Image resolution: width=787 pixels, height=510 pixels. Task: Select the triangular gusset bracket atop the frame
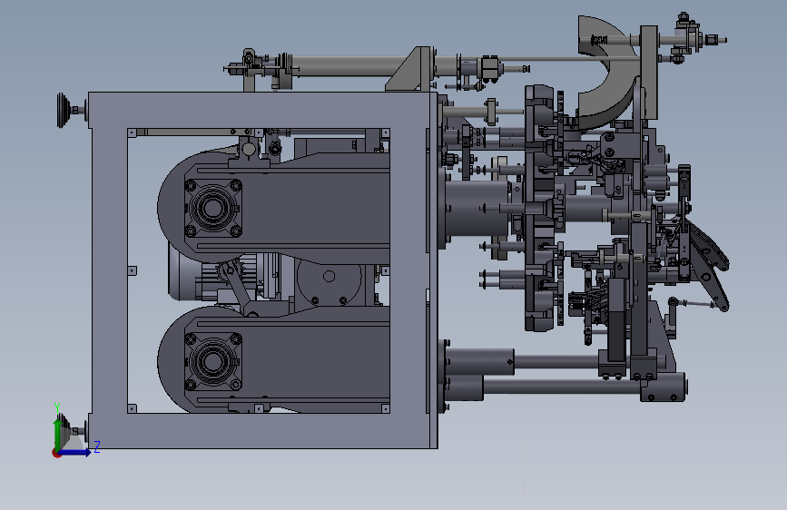tap(408, 70)
